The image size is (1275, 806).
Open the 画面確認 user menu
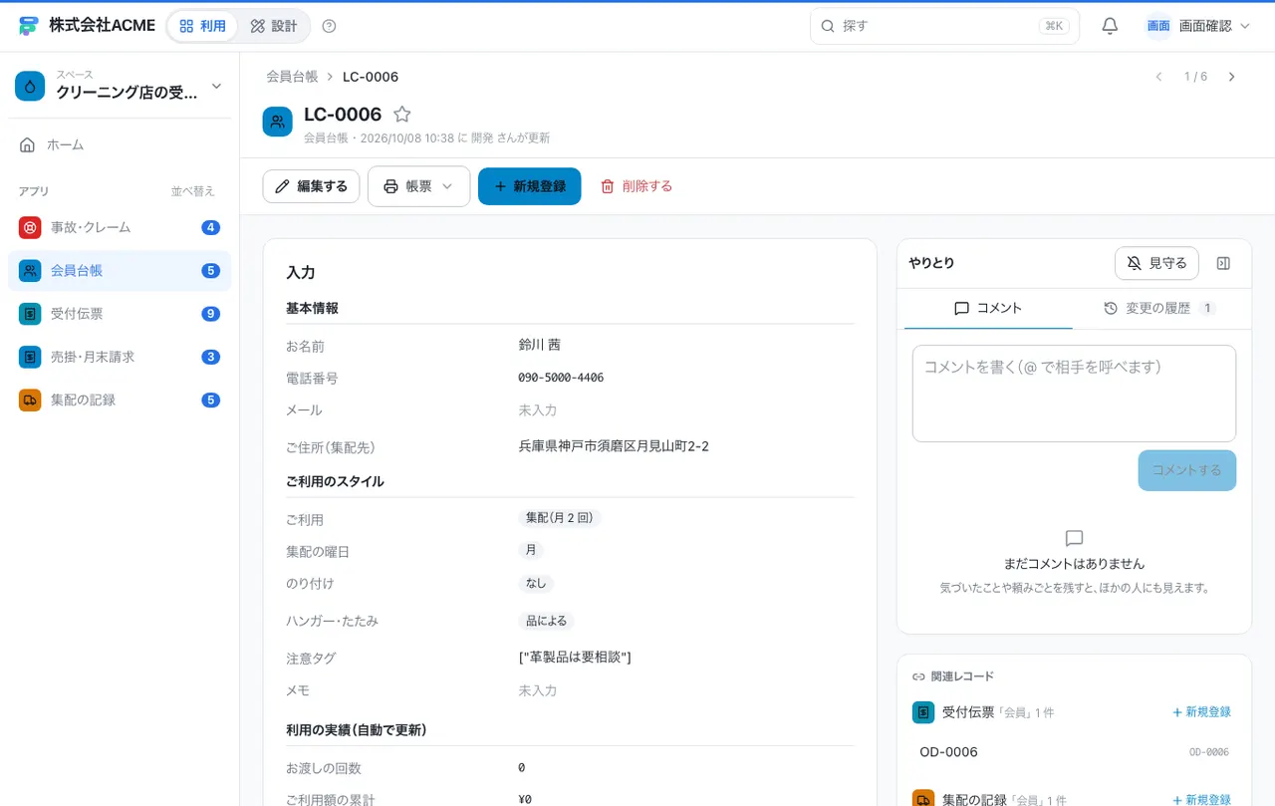point(1199,26)
